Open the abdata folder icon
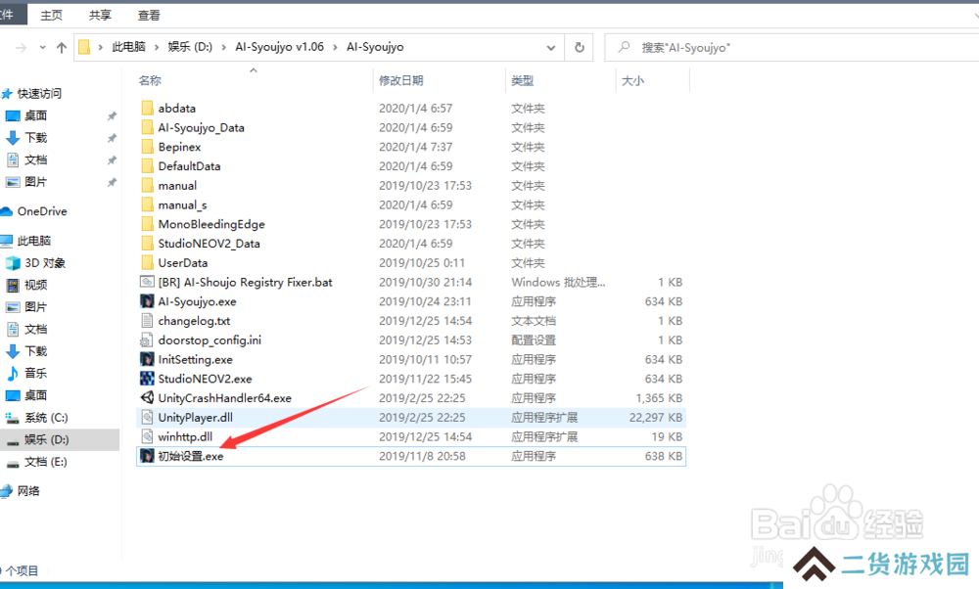979x589 pixels. pyautogui.click(x=148, y=108)
